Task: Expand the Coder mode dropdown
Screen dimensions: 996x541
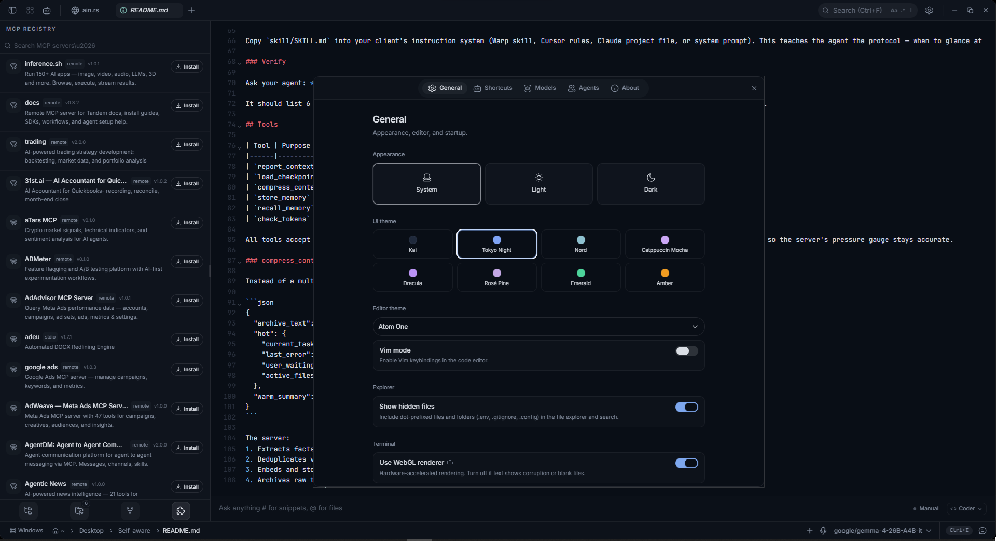Action: coord(966,509)
